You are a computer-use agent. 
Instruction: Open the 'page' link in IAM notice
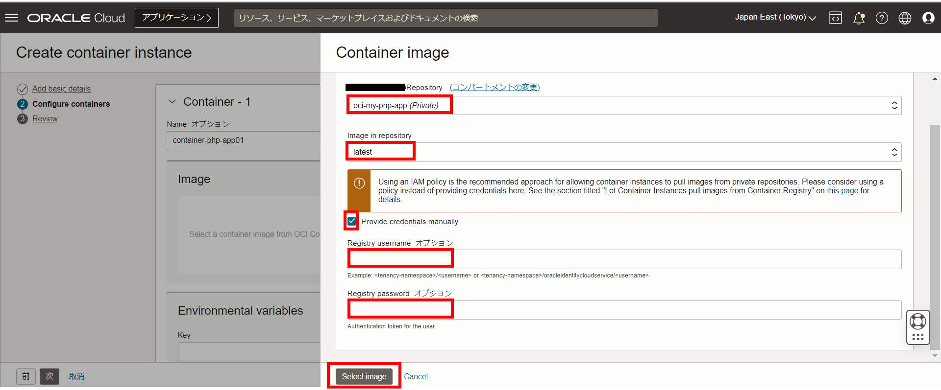click(x=849, y=191)
